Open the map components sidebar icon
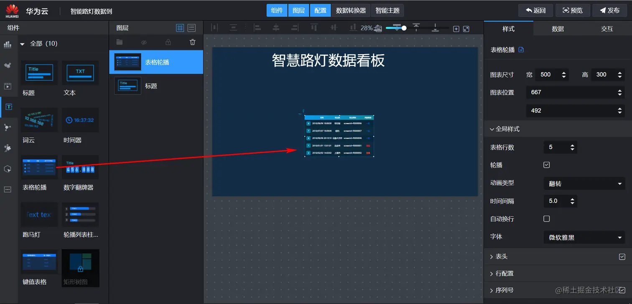 [x=8, y=65]
